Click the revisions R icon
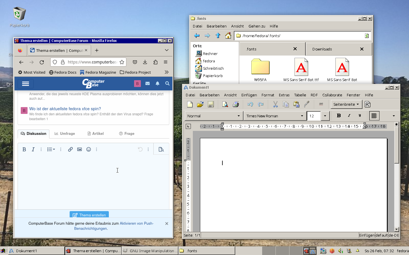 coord(367,104)
